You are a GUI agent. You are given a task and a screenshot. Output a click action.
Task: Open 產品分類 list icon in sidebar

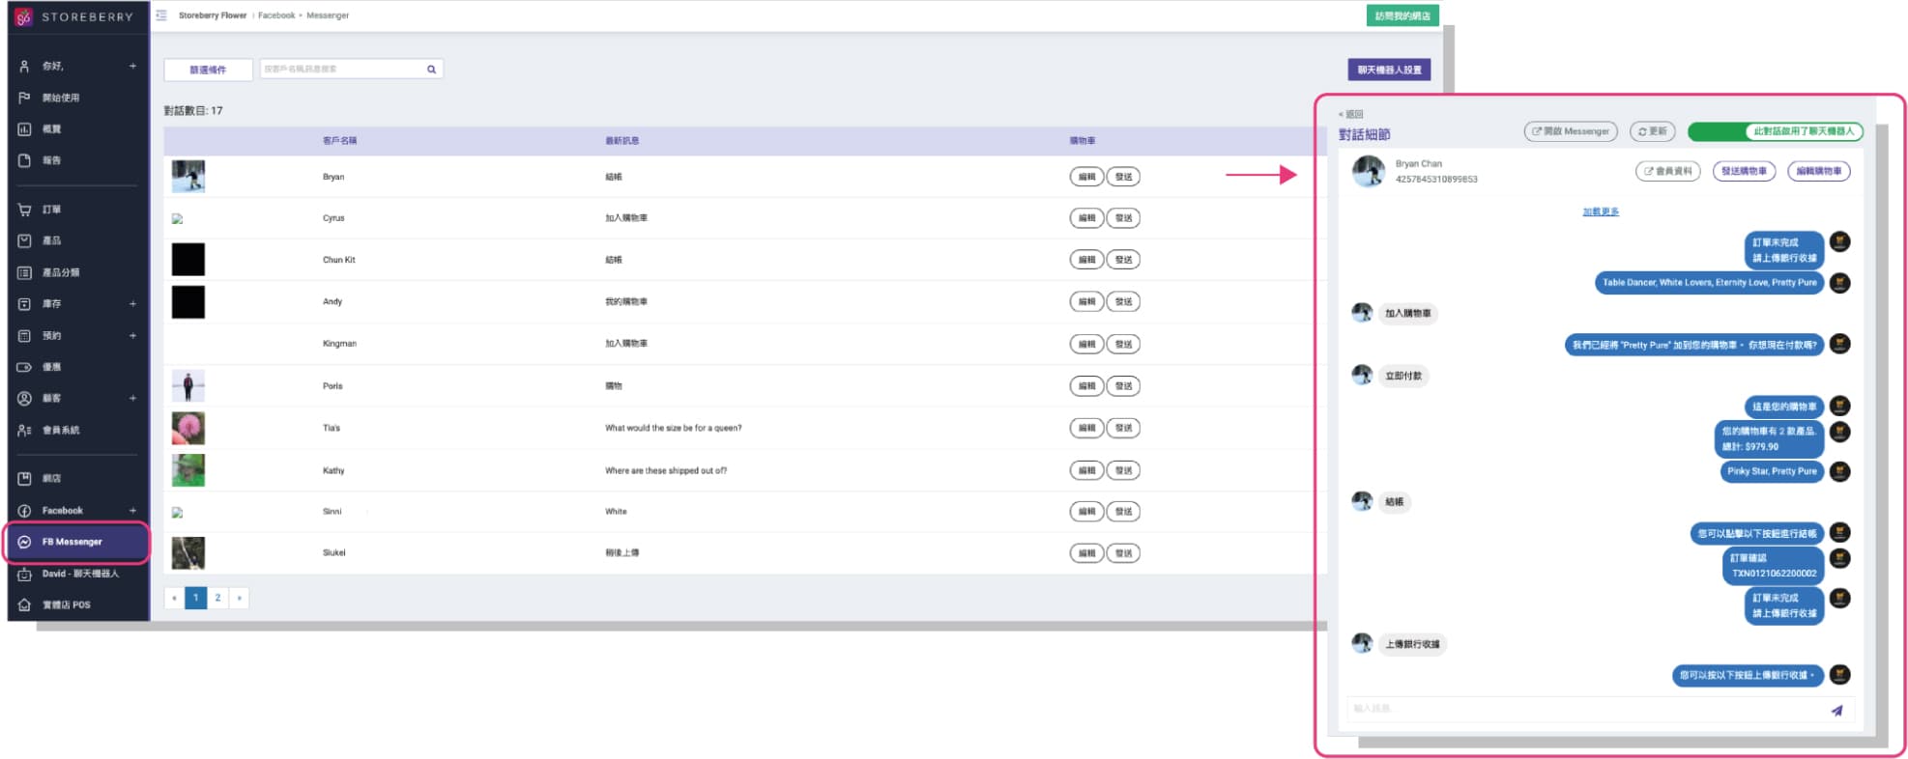pos(24,272)
